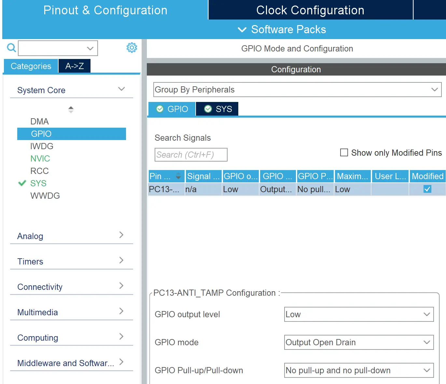Screen dimensions: 446x384
Task: Toggle the Modified checkbox for PC13
Action: point(427,189)
